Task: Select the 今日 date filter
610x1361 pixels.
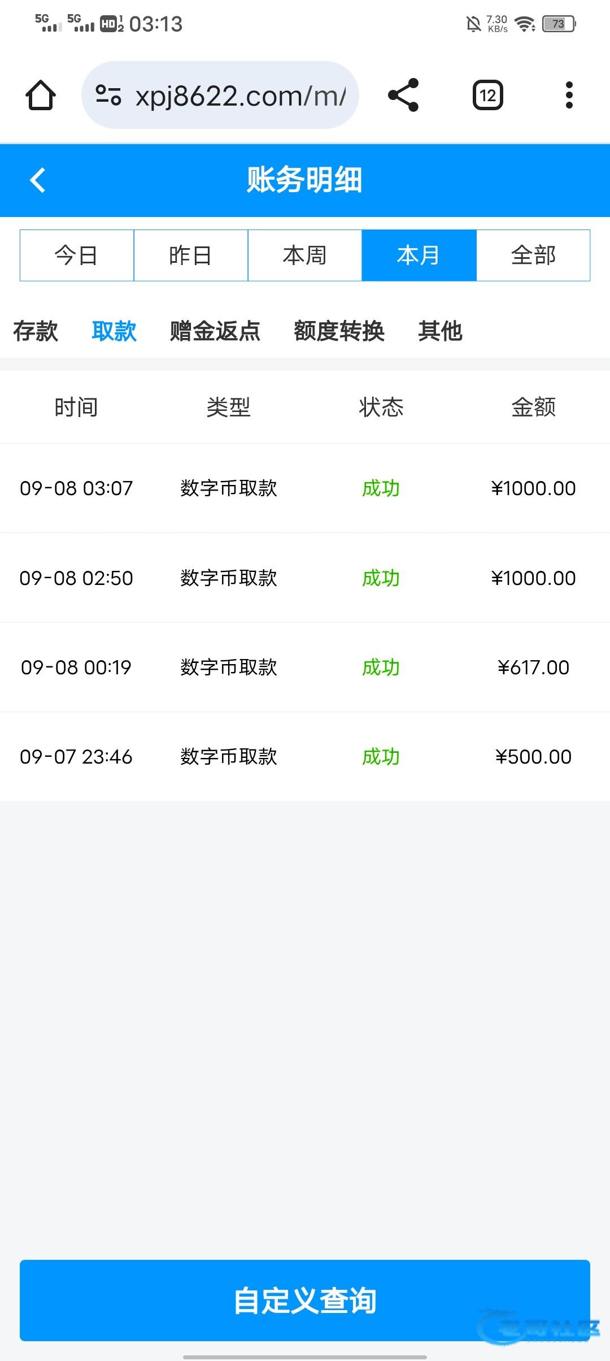Action: click(x=77, y=255)
